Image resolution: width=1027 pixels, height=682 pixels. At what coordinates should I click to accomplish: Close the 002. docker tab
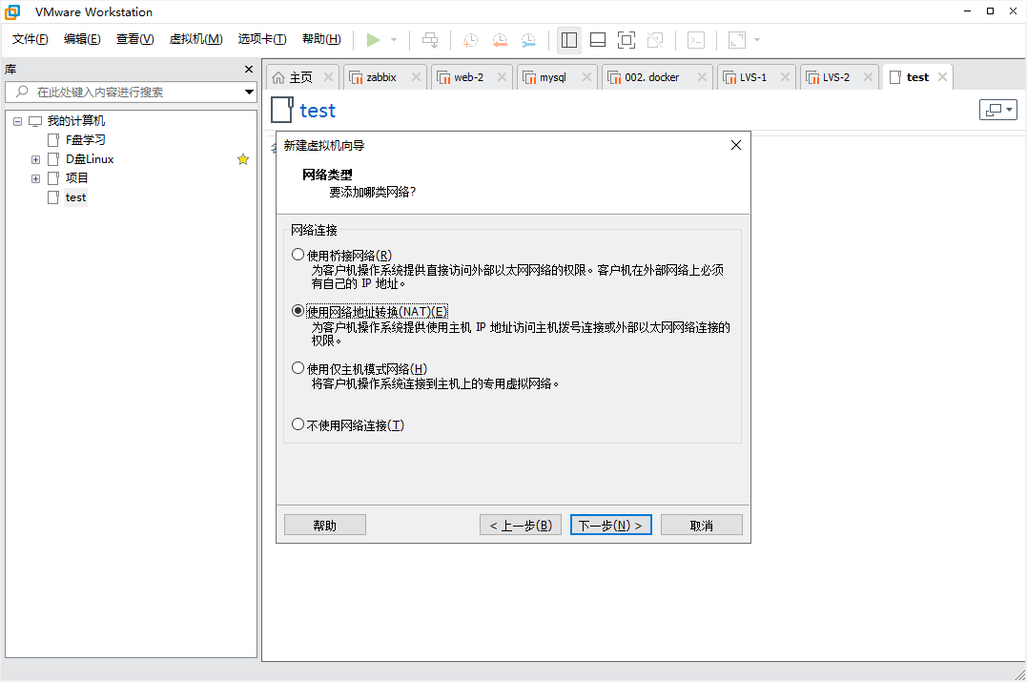(702, 77)
